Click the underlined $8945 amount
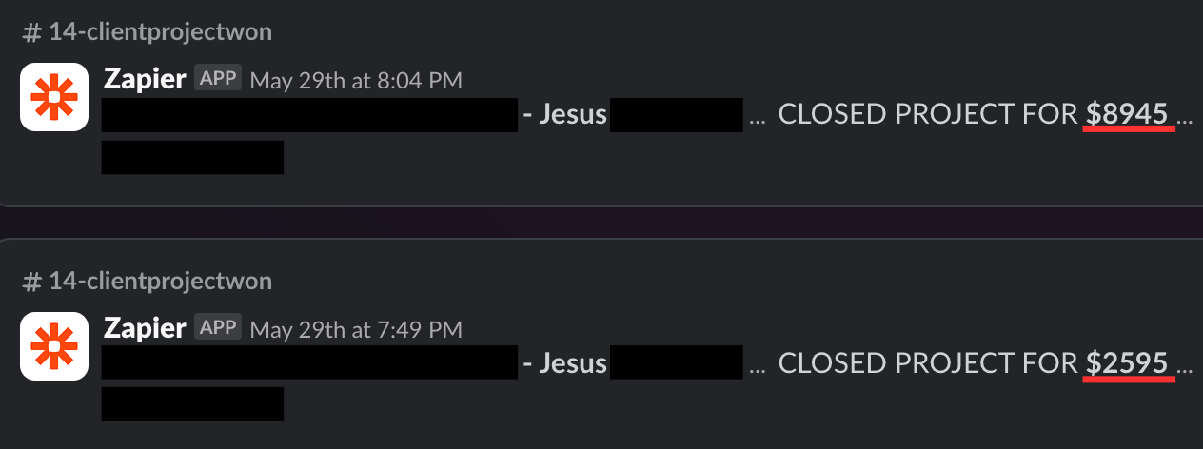1203x449 pixels. 1127,114
